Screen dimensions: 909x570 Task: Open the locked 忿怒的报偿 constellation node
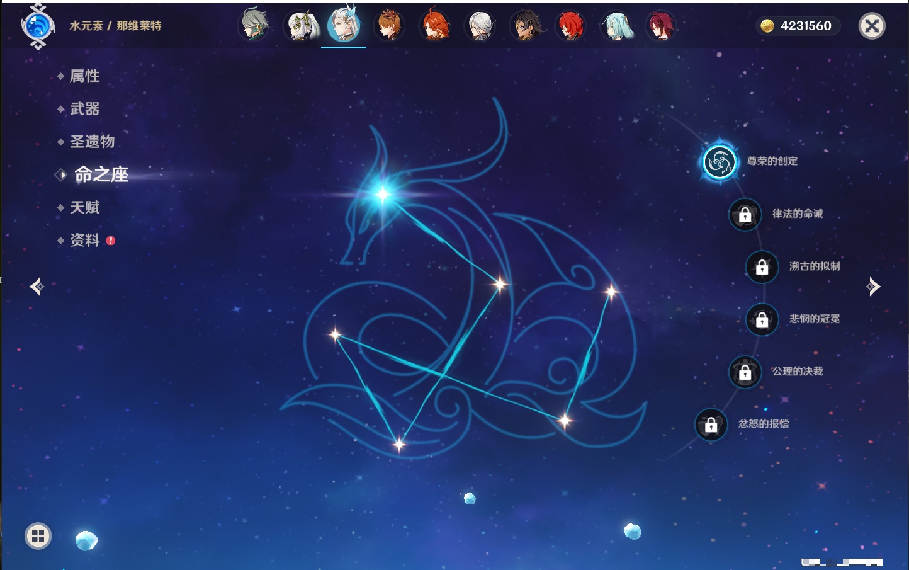(711, 425)
